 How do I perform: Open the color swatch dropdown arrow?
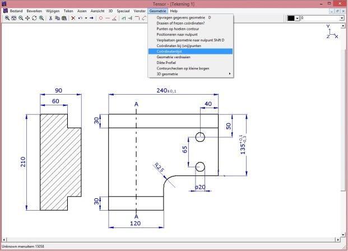click(297, 18)
